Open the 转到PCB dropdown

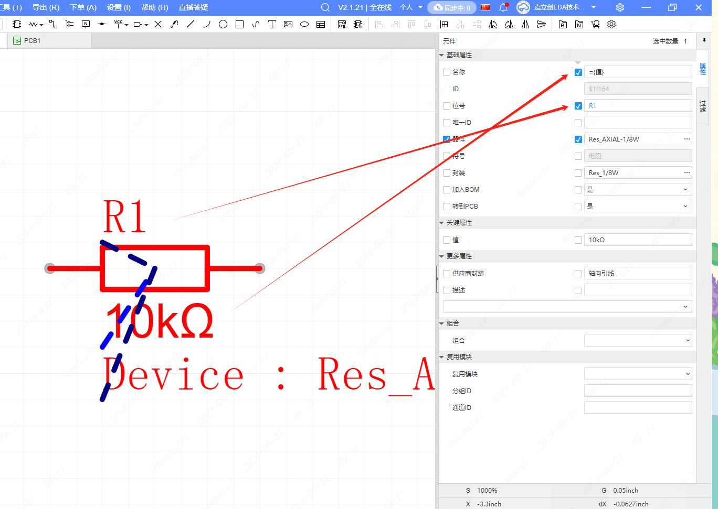638,207
